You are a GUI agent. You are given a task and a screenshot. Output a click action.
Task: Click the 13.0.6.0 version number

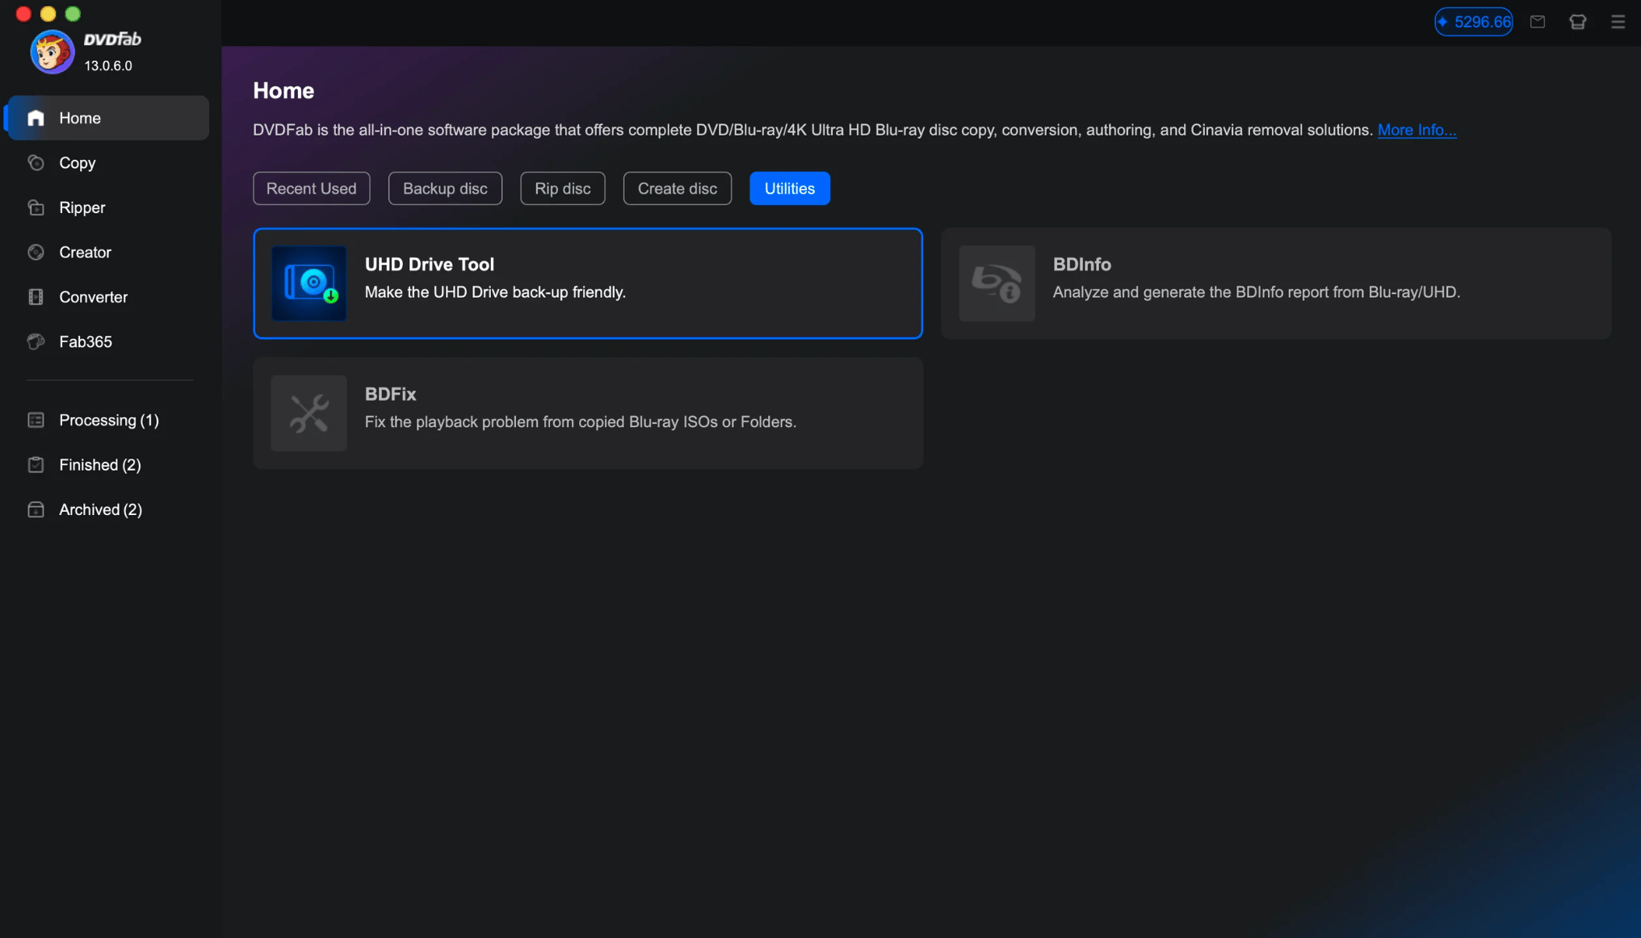108,65
